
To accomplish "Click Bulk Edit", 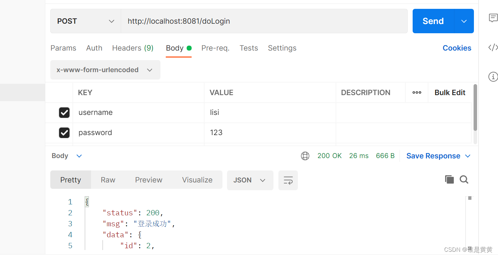I will click(450, 93).
